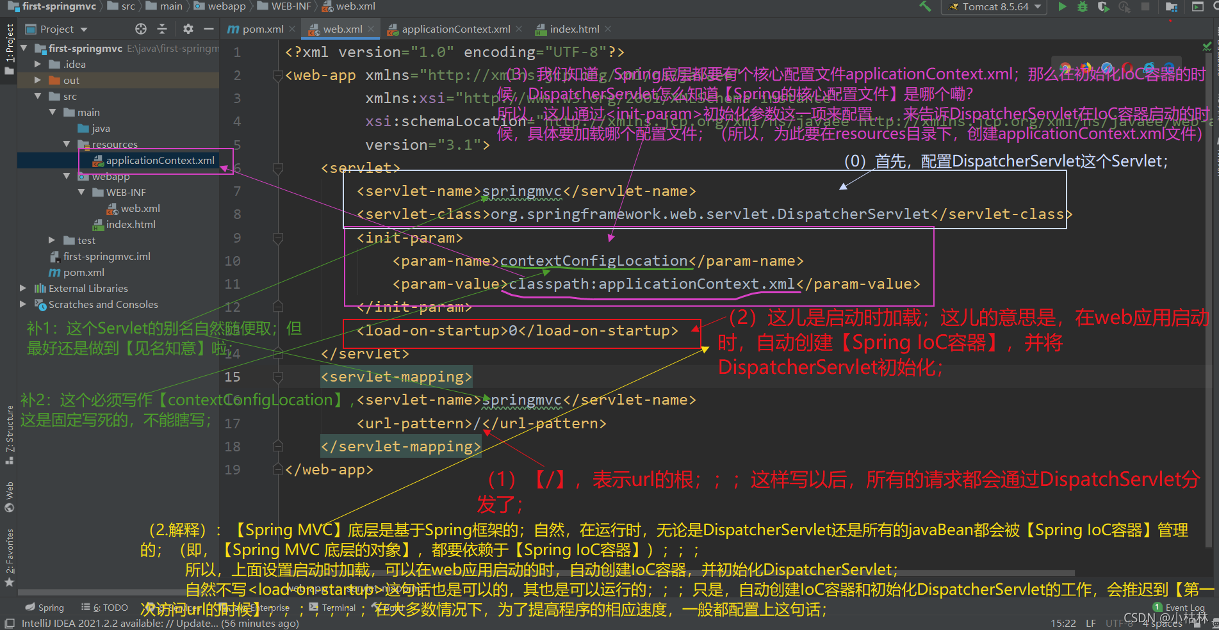Collapse the first-springmvc project root node
Viewport: 1219px width, 630px height.
pyautogui.click(x=24, y=48)
